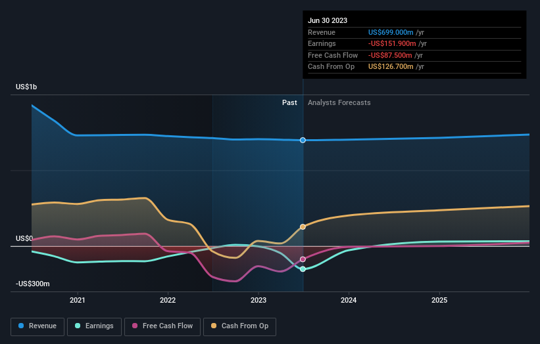Click the -US$300m y-axis label
This screenshot has width=540, height=344.
(33, 284)
